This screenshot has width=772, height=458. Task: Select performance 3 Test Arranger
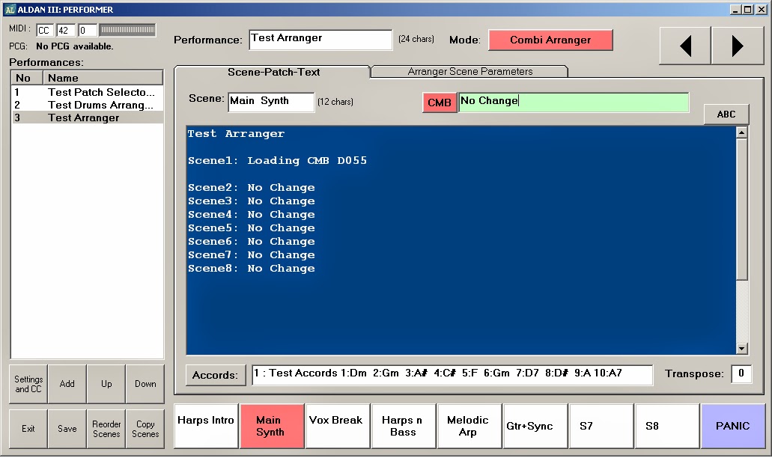[x=87, y=117]
